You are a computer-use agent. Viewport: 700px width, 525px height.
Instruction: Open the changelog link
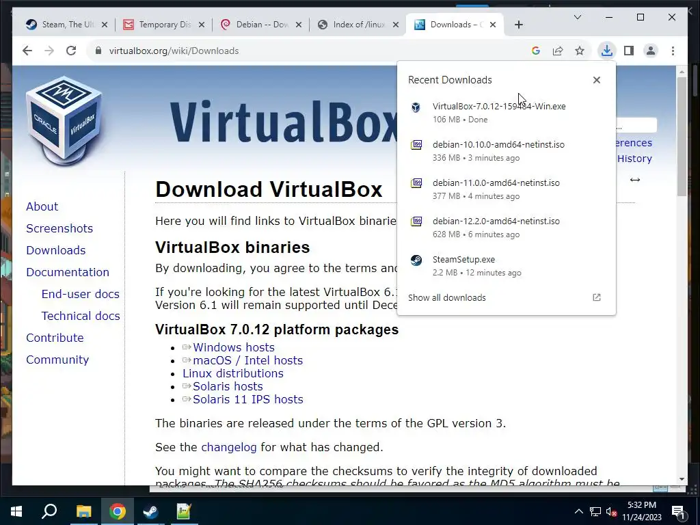pyautogui.click(x=229, y=447)
